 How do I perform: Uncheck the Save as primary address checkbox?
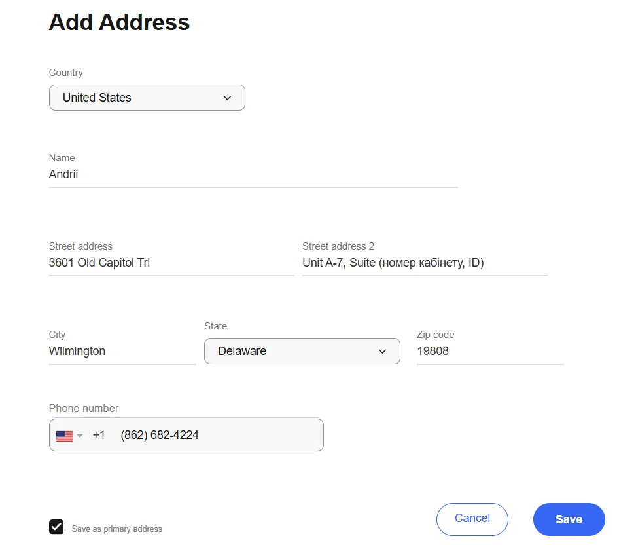point(56,527)
